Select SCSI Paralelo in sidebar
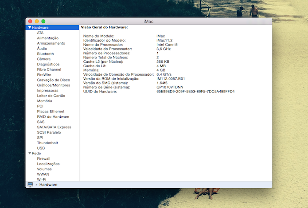The image size is (308, 208). (49, 132)
